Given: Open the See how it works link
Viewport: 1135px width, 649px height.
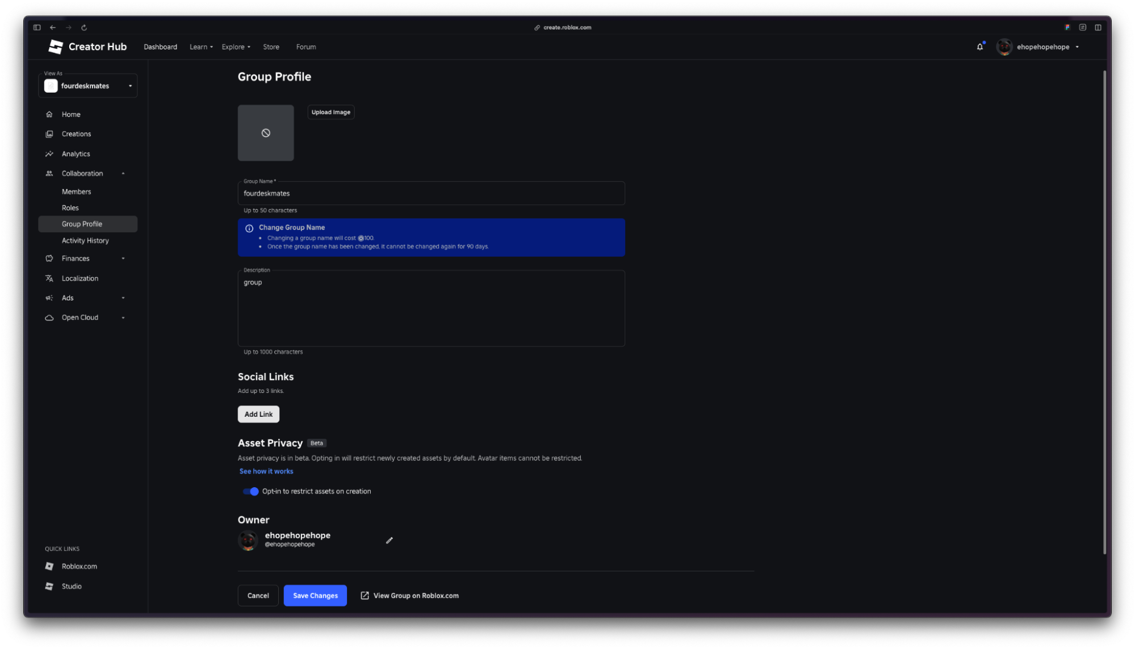Looking at the screenshot, I should pyautogui.click(x=266, y=471).
